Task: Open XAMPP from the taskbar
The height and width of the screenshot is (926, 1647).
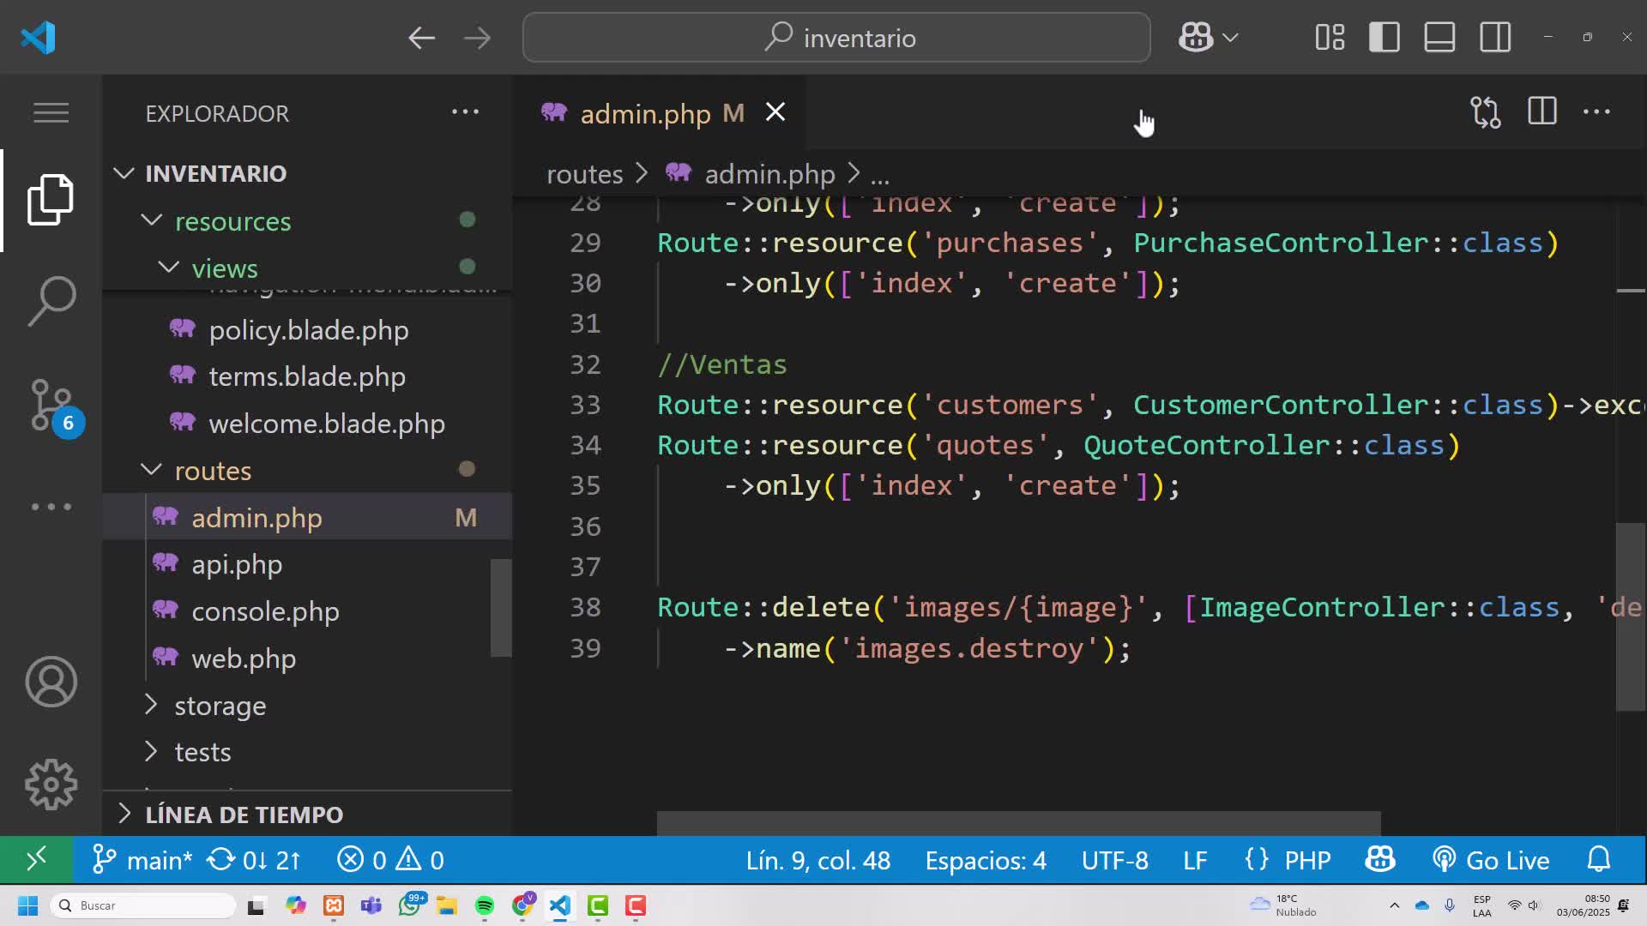Action: coord(334,905)
